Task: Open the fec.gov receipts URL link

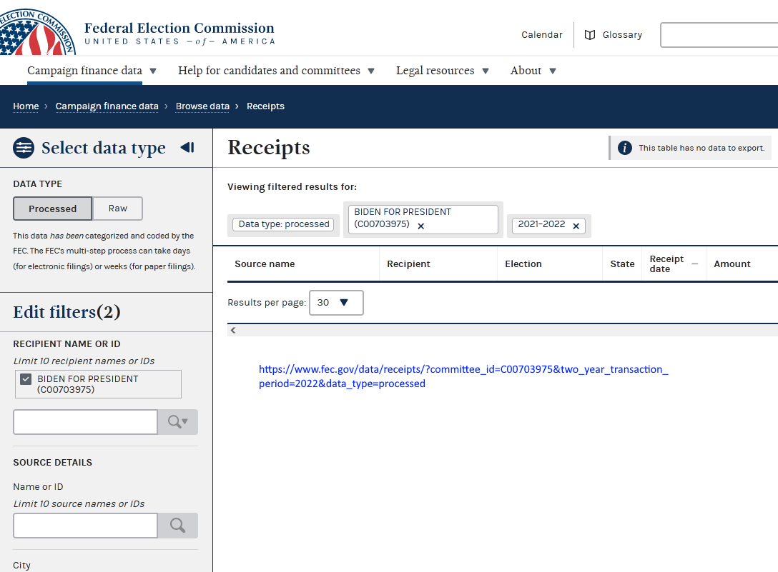Action: [463, 376]
